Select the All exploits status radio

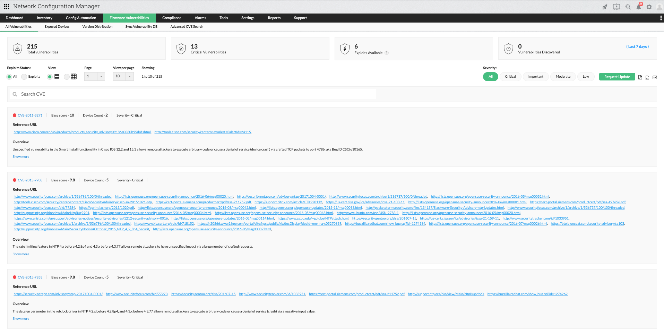pyautogui.click(x=9, y=76)
